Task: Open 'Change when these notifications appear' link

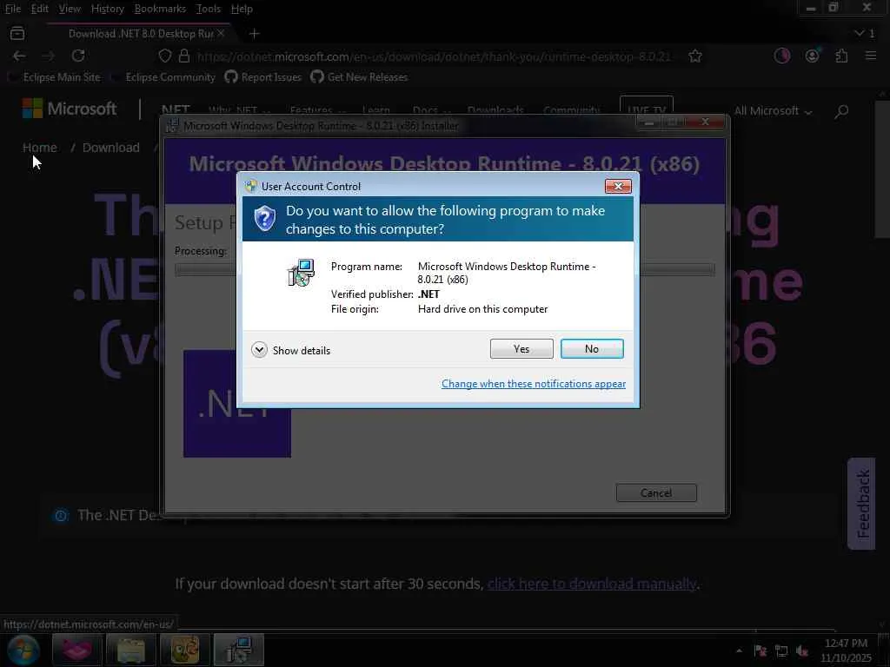Action: click(534, 384)
